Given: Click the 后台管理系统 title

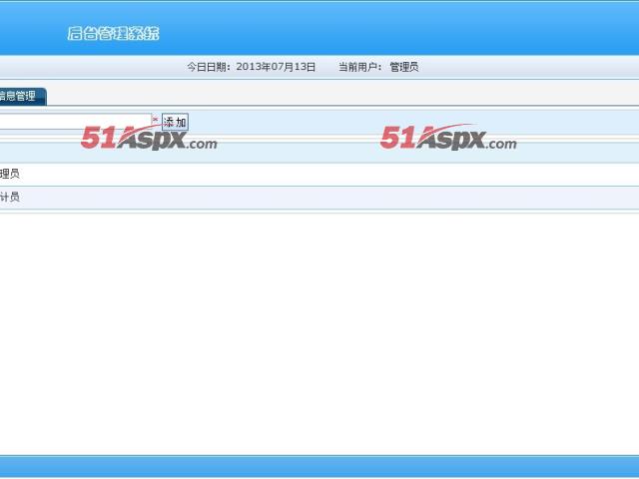Looking at the screenshot, I should pos(113,33).
